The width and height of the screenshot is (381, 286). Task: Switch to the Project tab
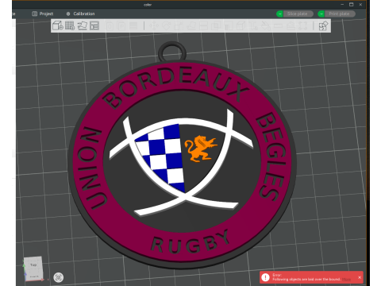tap(43, 14)
